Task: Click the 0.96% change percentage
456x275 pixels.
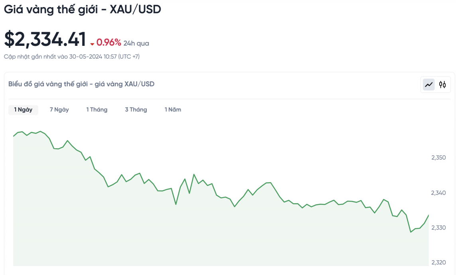Action: point(108,42)
